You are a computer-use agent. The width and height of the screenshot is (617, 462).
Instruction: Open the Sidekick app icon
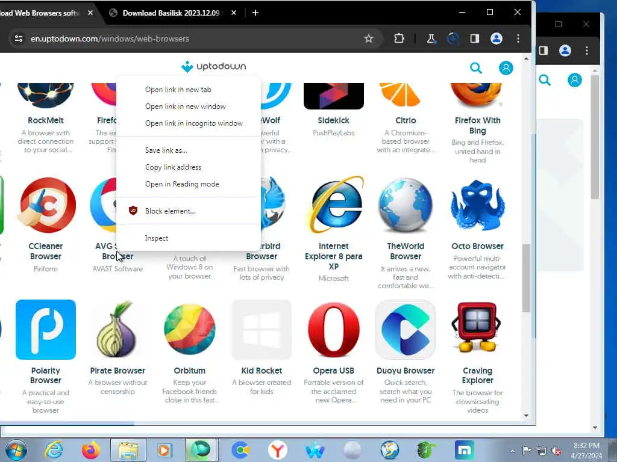[334, 96]
